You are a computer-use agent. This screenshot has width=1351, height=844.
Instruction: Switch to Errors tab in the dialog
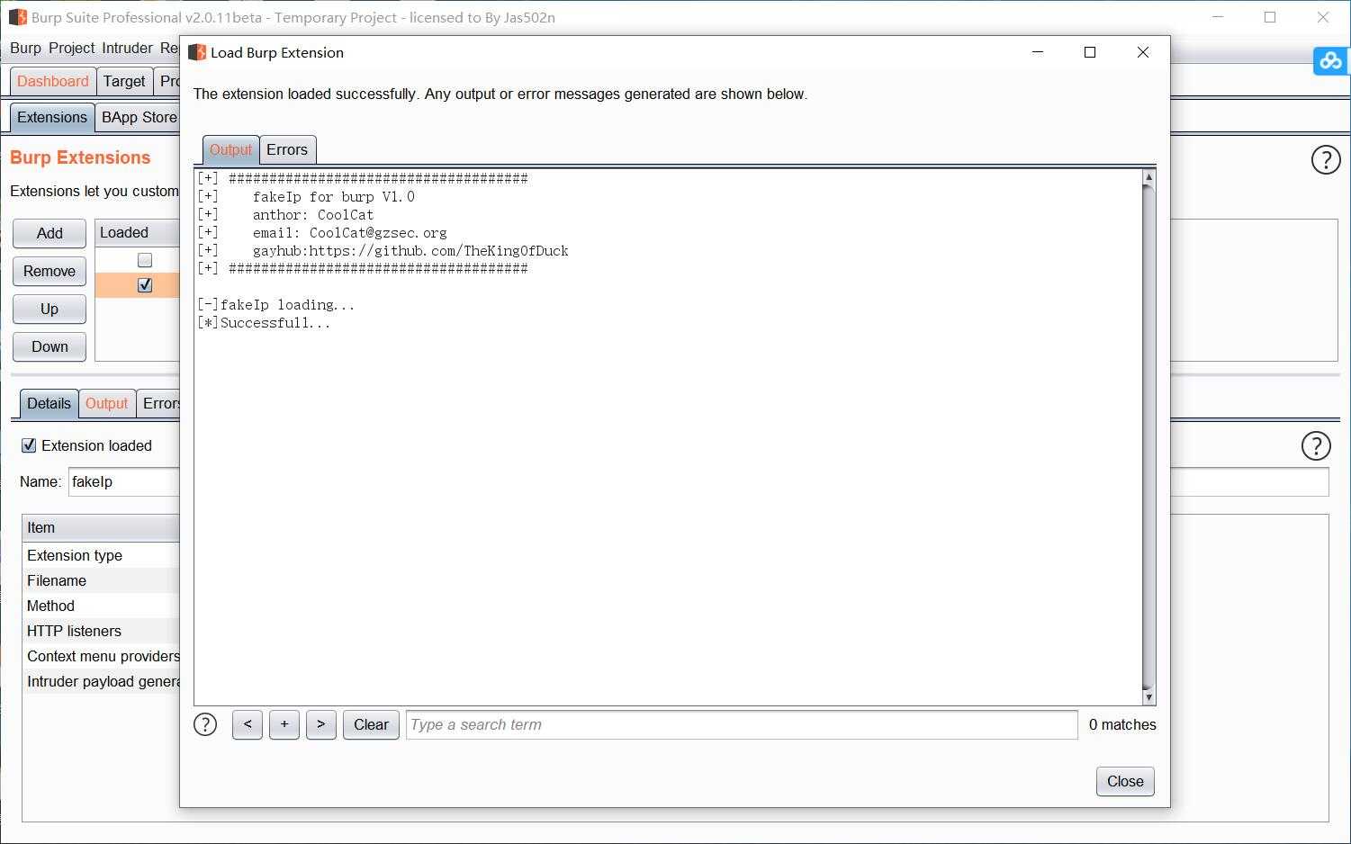287,149
